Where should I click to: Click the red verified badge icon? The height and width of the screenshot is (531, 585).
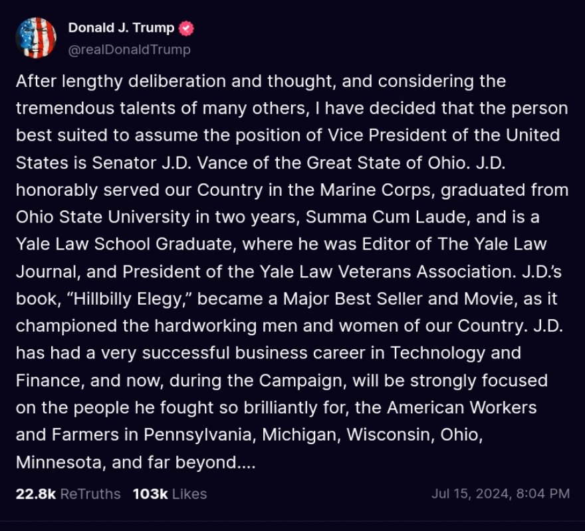point(187,29)
